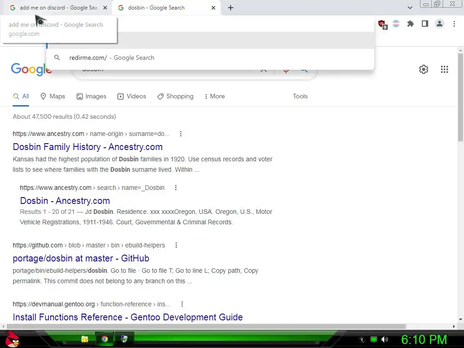Open options for devmanual.gentoo.org result
This screenshot has width=464, height=348.
(182, 304)
